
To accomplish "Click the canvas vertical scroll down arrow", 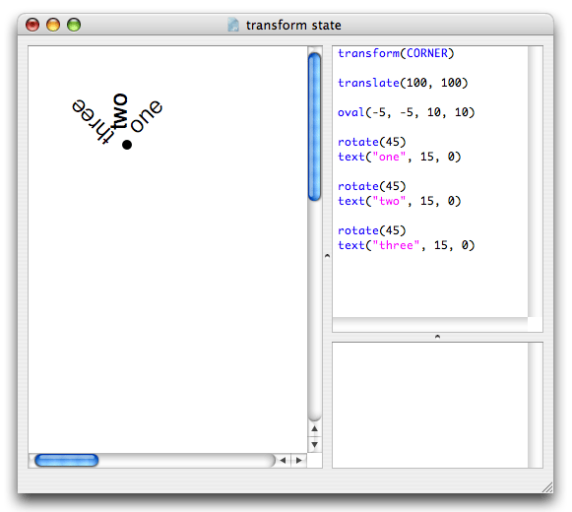I will click(314, 444).
